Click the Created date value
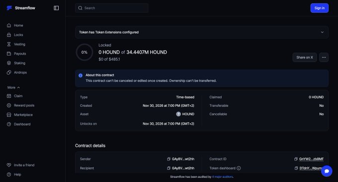 point(169,105)
